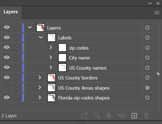Click the Labels layer thumbnail

[x=51, y=38]
